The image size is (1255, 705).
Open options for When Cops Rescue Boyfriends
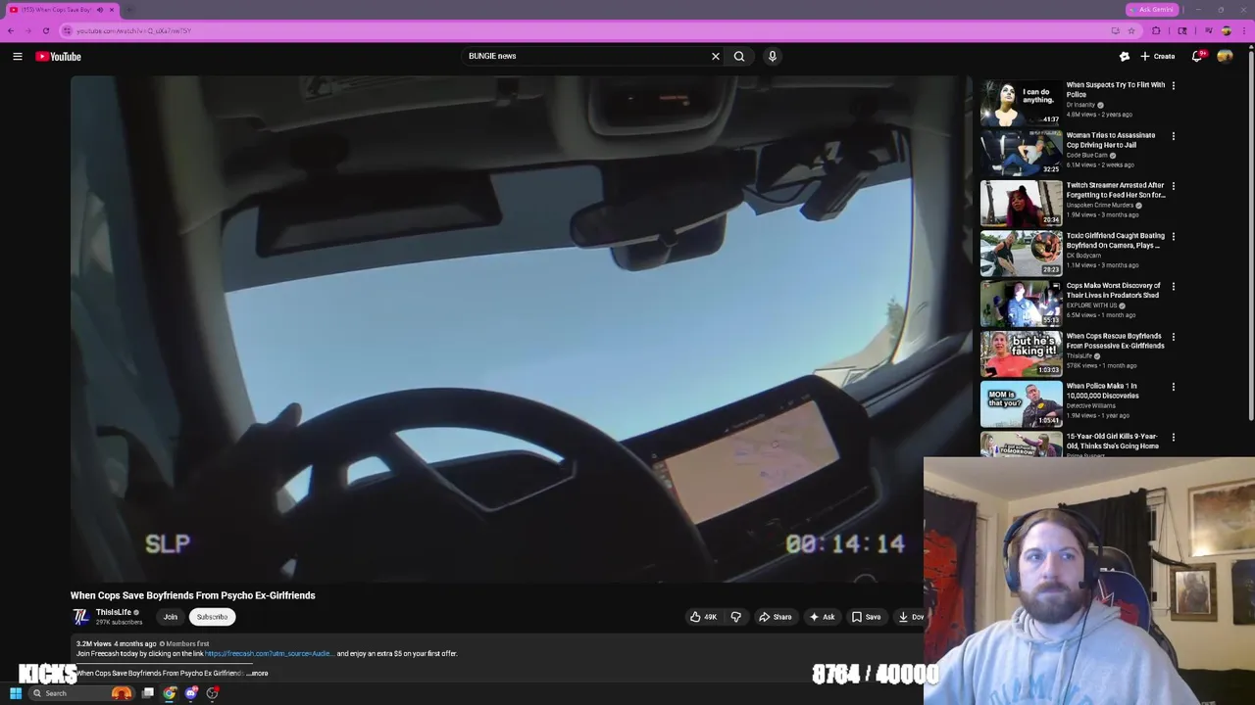pyautogui.click(x=1173, y=337)
